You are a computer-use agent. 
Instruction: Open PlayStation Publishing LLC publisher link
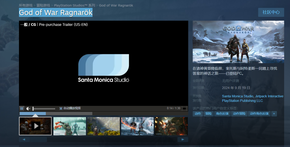[x=242, y=101]
